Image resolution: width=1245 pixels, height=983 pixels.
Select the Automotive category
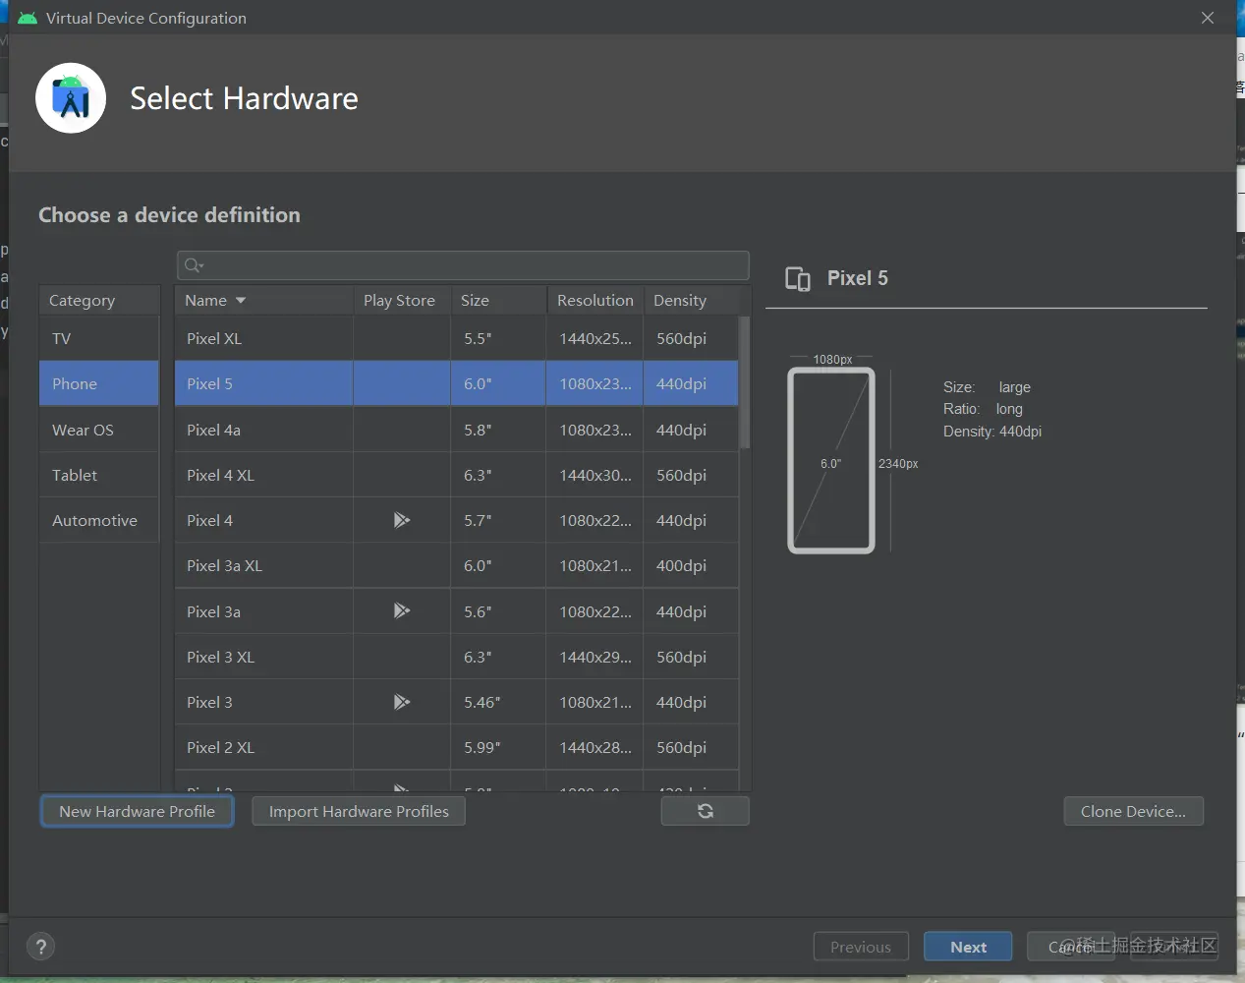99,520
